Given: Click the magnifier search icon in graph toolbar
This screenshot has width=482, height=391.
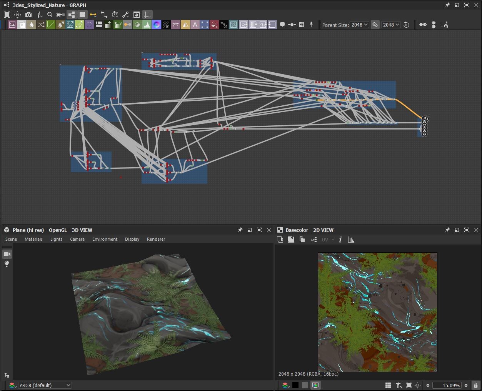Looking at the screenshot, I should [50, 15].
